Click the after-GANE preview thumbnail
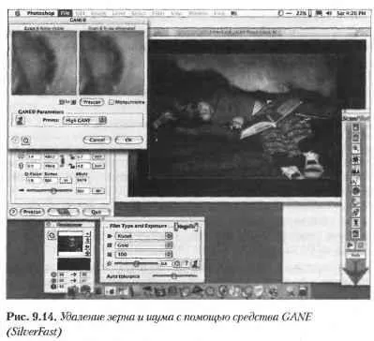The width and height of the screenshot is (374, 341). click(112, 63)
